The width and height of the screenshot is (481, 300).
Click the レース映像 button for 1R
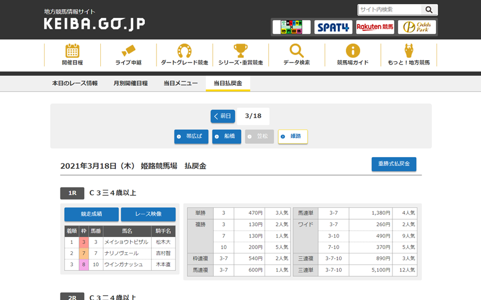click(148, 214)
